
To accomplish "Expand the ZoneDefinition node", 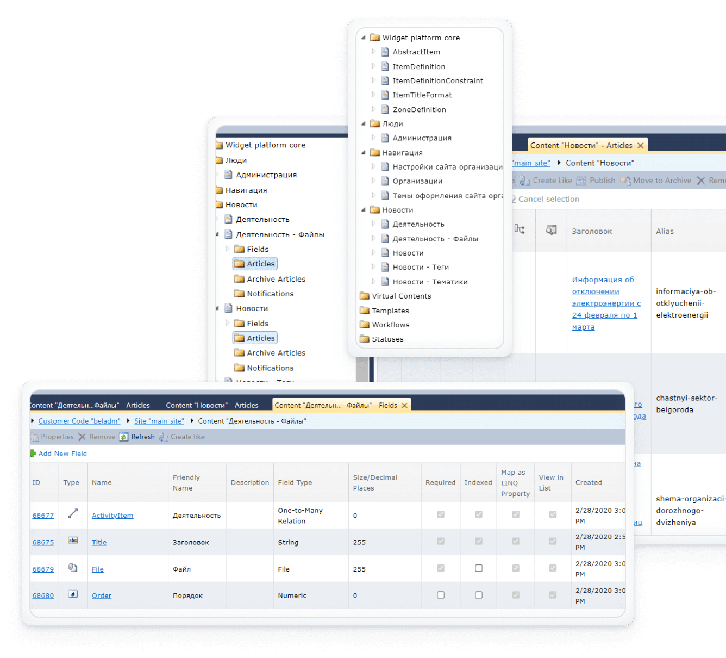I will 373,109.
